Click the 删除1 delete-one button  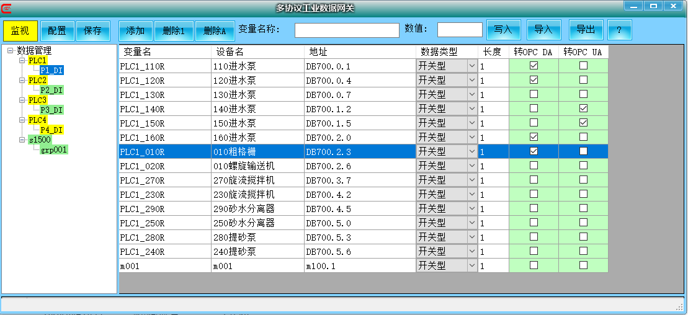pos(174,30)
